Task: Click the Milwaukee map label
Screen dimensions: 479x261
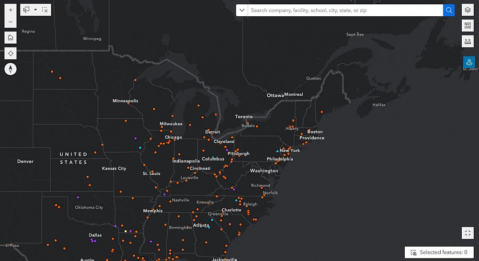Action: (171, 124)
